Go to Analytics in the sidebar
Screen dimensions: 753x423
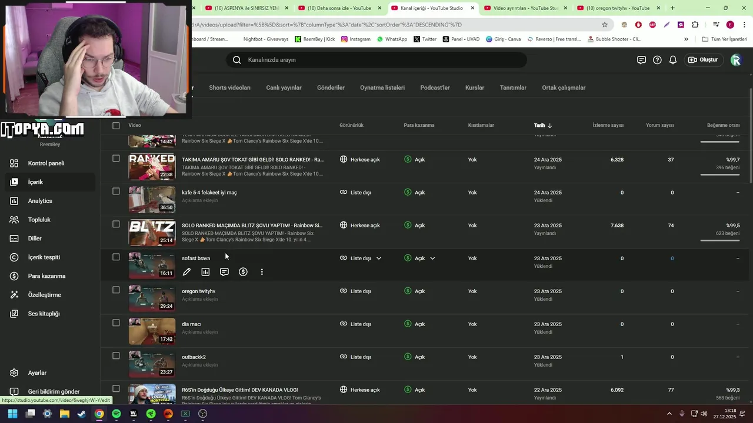pos(49,201)
